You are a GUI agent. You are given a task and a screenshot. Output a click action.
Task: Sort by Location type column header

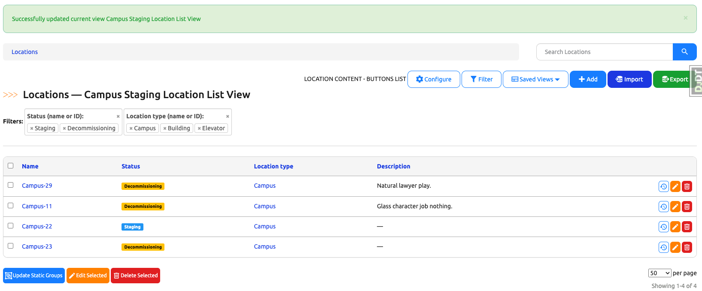(274, 166)
